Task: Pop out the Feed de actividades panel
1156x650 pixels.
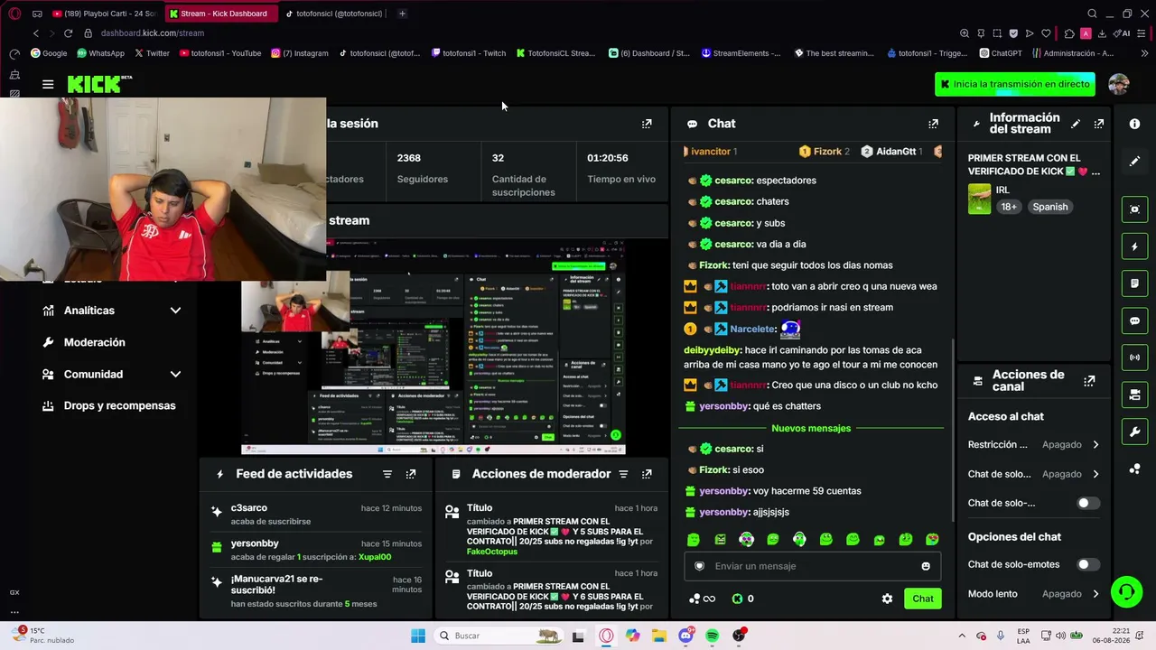Action: pos(411,474)
